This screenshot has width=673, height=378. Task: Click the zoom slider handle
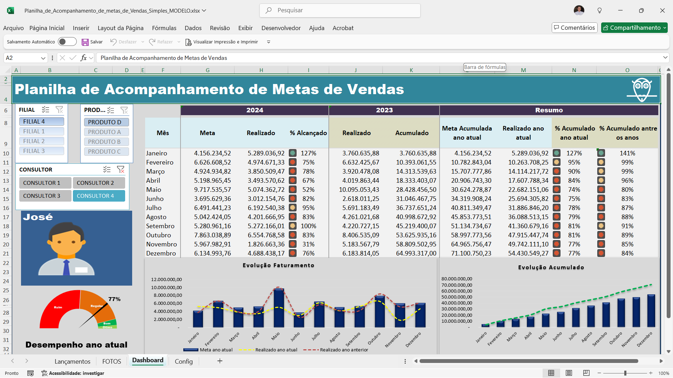tap(625, 373)
